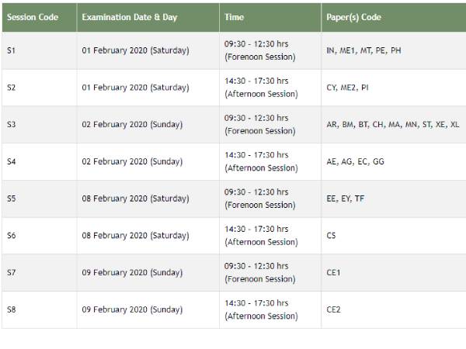Select paper codes CY, ME2, PI

(347, 88)
